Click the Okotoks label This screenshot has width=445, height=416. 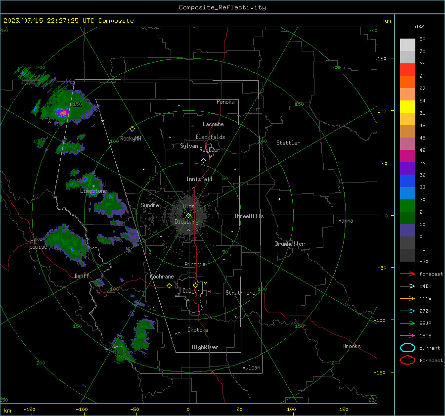198,330
